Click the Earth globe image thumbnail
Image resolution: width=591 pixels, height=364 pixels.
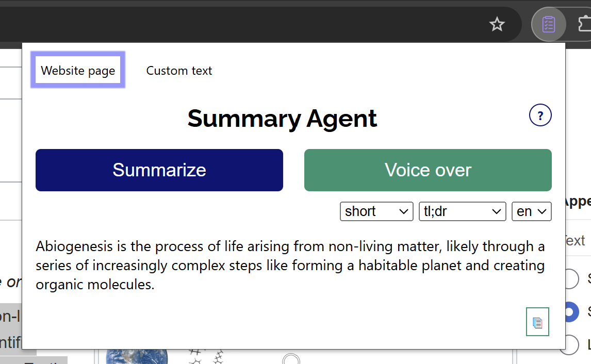point(137,357)
